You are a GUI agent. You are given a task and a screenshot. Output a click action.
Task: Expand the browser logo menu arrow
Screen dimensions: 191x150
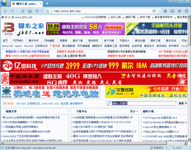(x=9, y=3)
